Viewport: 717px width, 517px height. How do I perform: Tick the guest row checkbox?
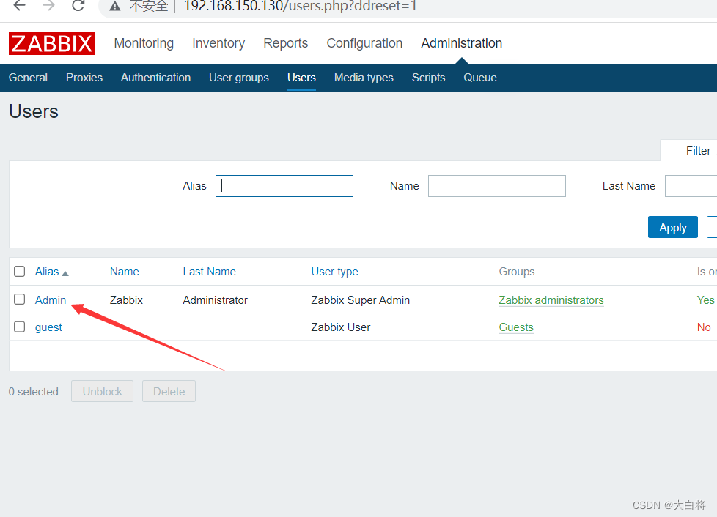pyautogui.click(x=19, y=327)
